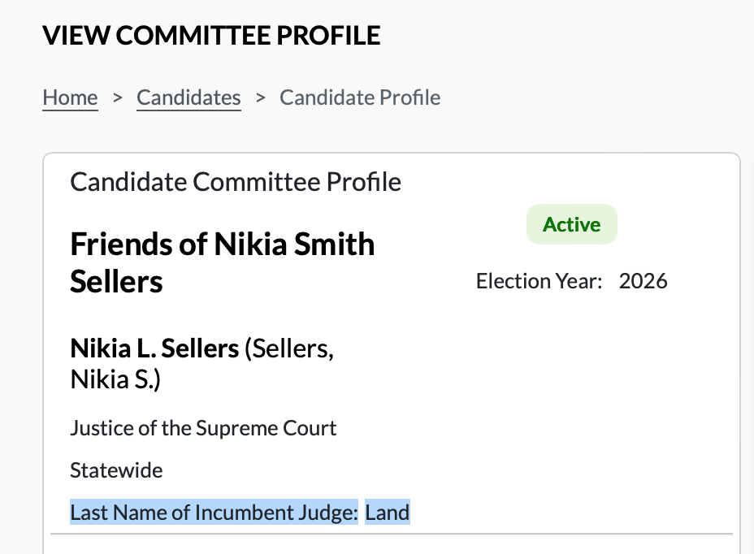The width and height of the screenshot is (754, 554).
Task: Click the bold 'Nikia L. Sellers' candidate name
Action: 154,349
